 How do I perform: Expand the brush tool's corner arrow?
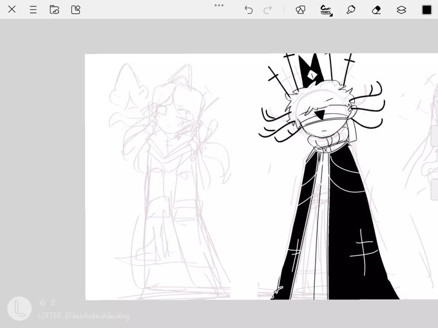click(331, 15)
